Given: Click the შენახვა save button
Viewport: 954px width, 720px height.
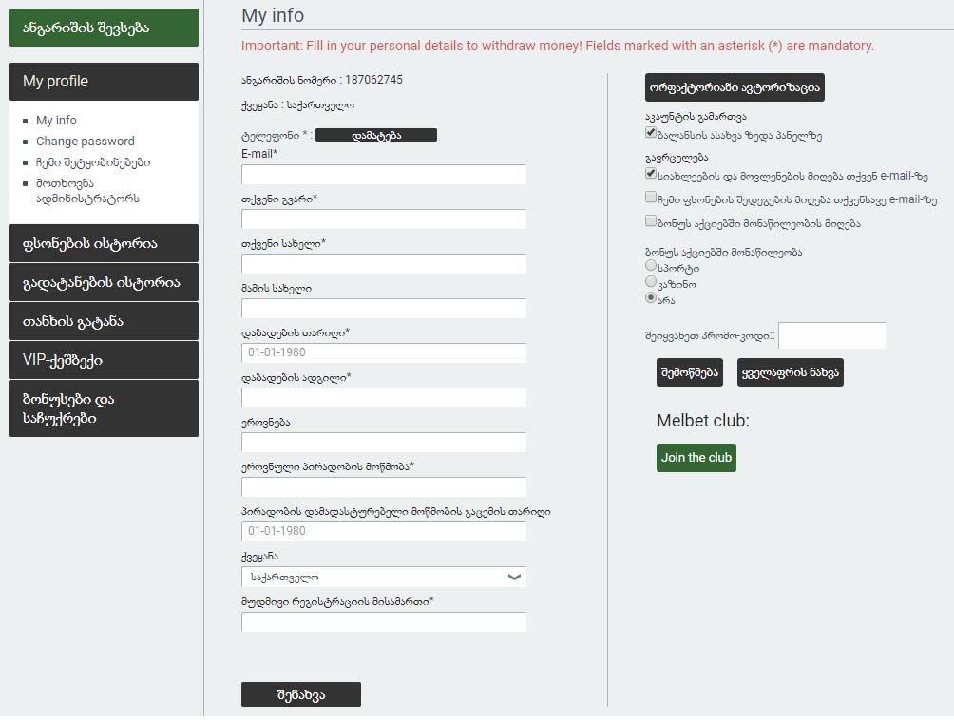Looking at the screenshot, I should tap(301, 694).
